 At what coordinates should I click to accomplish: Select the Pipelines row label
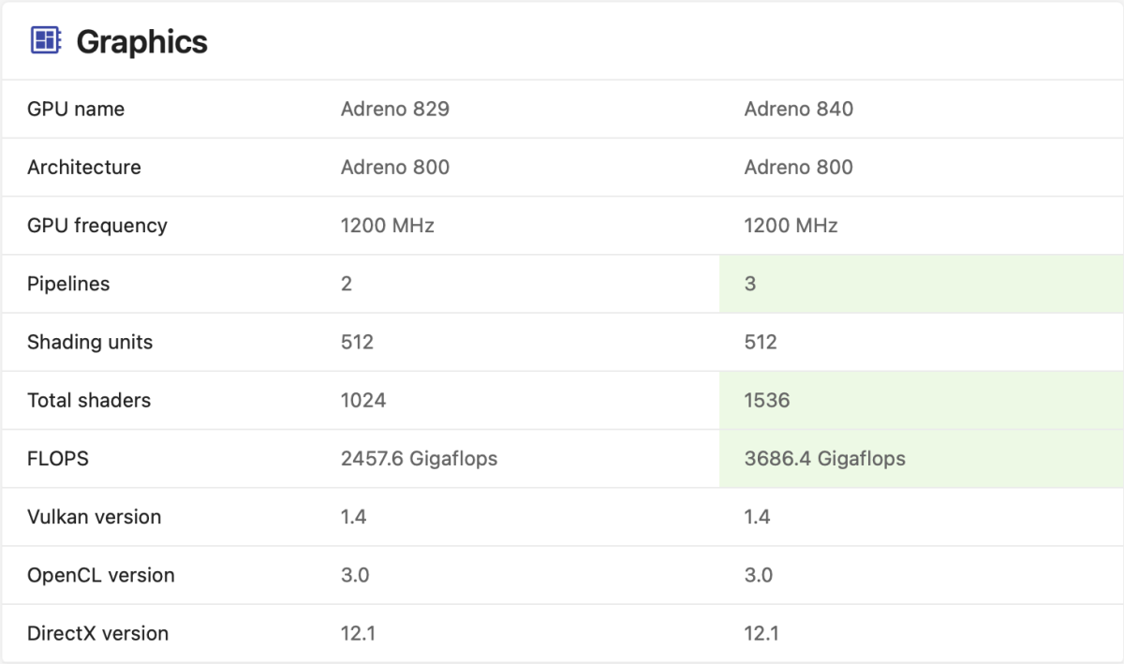pos(68,284)
